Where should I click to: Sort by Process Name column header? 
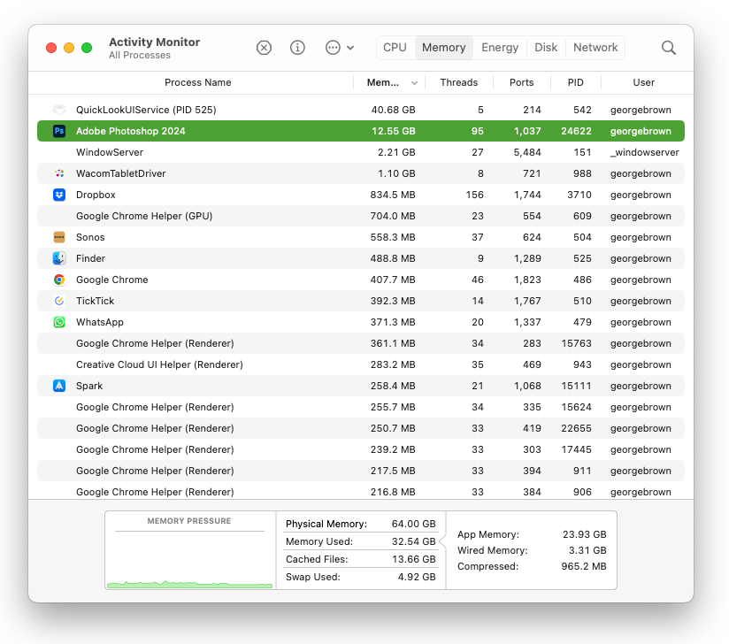(197, 82)
